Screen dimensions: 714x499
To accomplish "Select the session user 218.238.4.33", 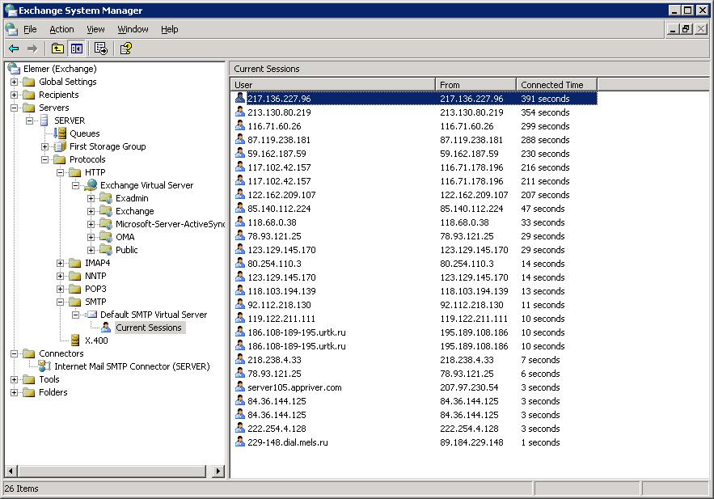I will [x=274, y=360].
